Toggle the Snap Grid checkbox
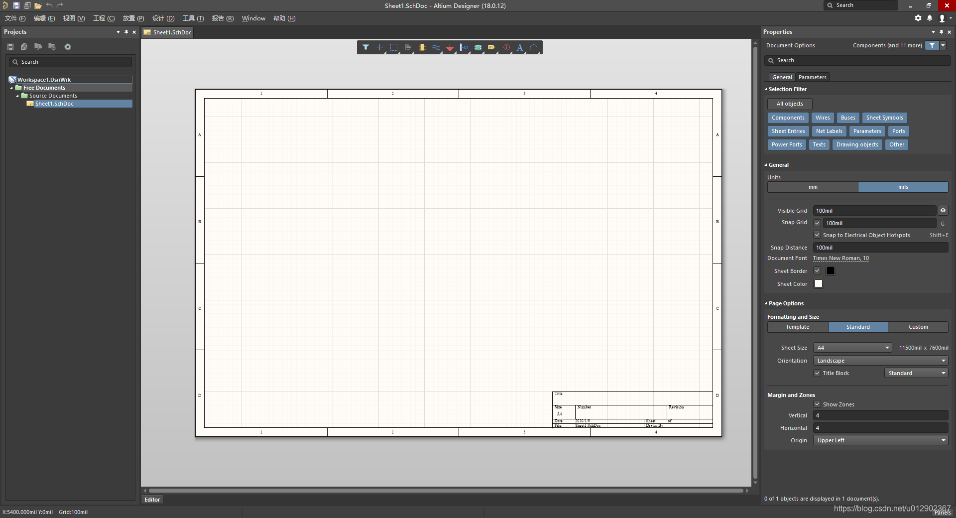956x518 pixels. point(817,223)
